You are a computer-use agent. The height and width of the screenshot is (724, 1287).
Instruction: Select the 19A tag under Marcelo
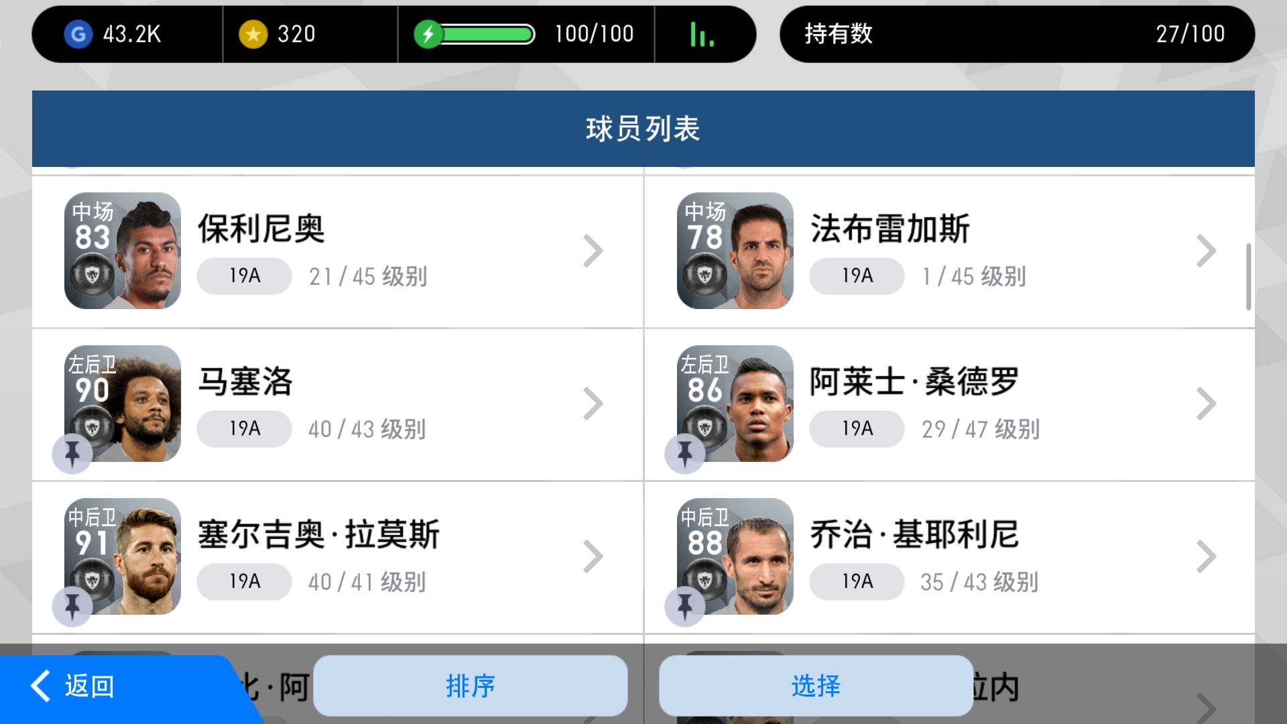[x=245, y=429]
